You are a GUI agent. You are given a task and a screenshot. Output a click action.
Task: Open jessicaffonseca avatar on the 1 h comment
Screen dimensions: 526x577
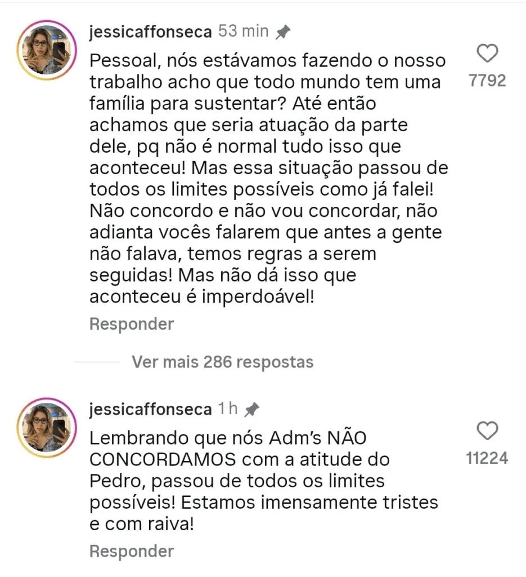(46, 427)
